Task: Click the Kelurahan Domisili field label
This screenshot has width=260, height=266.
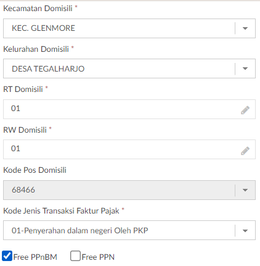Action: pyautogui.click(x=36, y=49)
